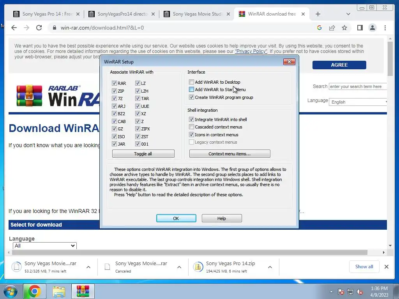Click the WinRAR books logo on the page

click(29, 96)
